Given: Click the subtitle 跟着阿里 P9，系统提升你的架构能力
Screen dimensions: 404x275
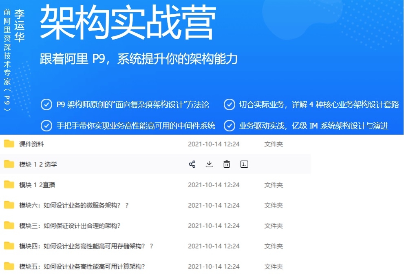Looking at the screenshot, I should point(139,59).
